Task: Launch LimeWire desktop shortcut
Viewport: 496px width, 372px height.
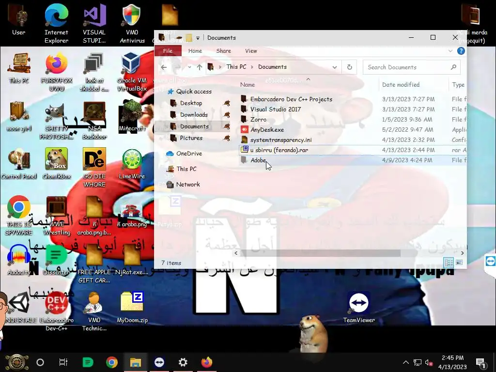Action: 132,164
